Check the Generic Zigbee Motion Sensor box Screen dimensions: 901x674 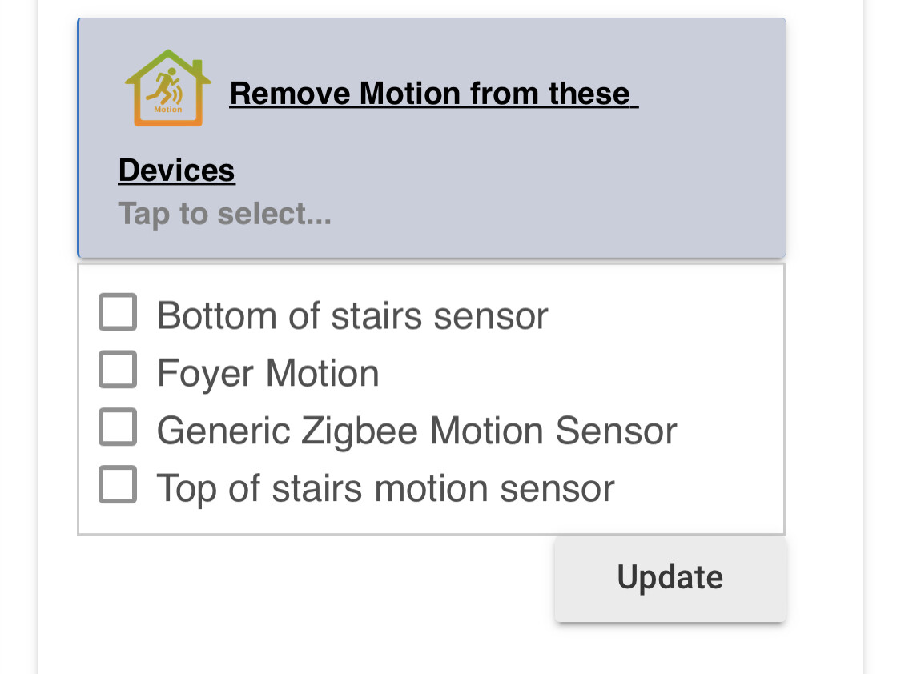[118, 427]
